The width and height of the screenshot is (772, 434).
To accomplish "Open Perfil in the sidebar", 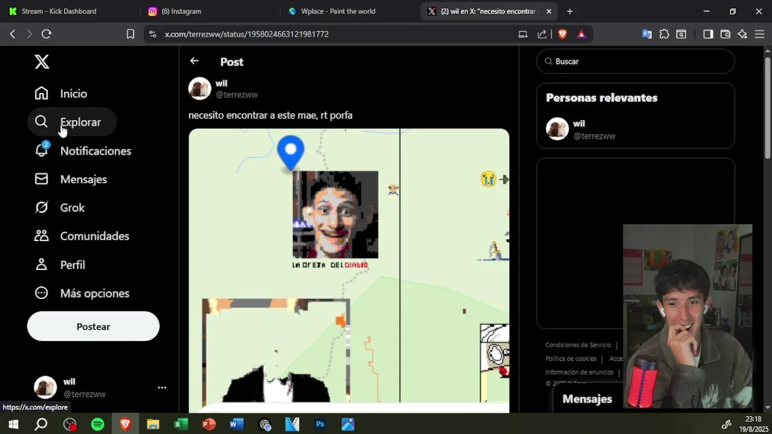I will tap(60, 265).
